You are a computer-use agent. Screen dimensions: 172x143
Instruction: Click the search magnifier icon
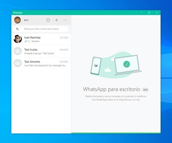17,29
